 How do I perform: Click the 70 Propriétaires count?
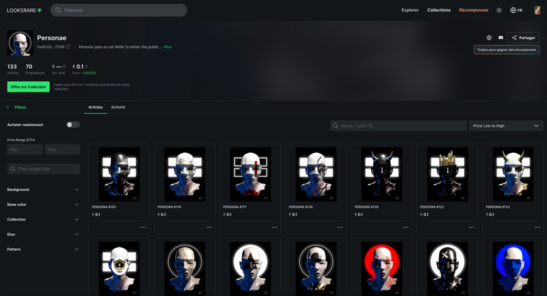pyautogui.click(x=35, y=69)
